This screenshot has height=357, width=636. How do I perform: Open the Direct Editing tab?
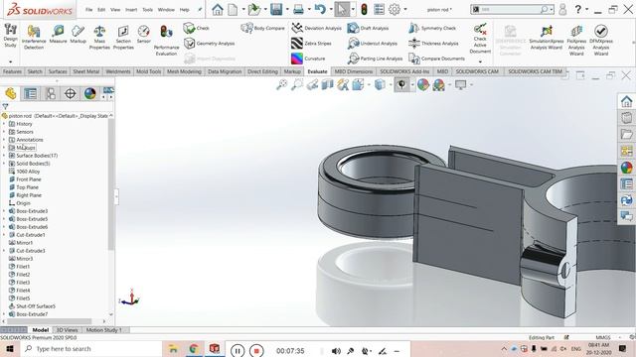coord(262,71)
